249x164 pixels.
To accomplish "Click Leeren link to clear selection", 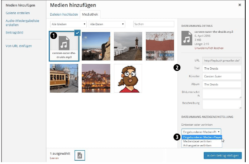I will tap(54, 158).
